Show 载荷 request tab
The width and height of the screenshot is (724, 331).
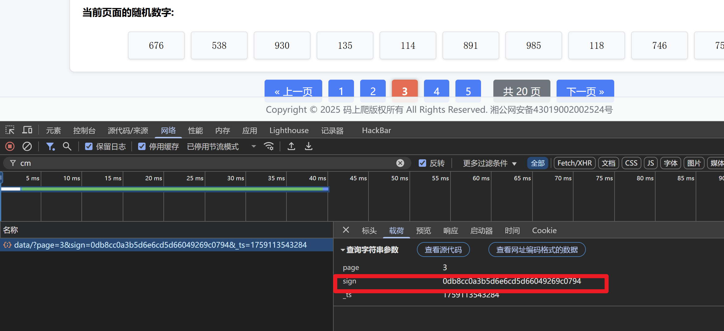pos(397,230)
